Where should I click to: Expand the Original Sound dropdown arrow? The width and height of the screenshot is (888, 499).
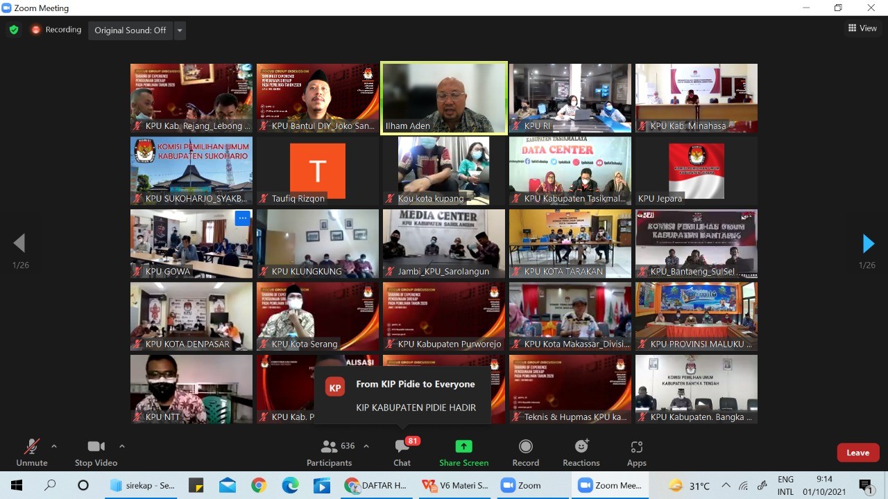tap(180, 30)
